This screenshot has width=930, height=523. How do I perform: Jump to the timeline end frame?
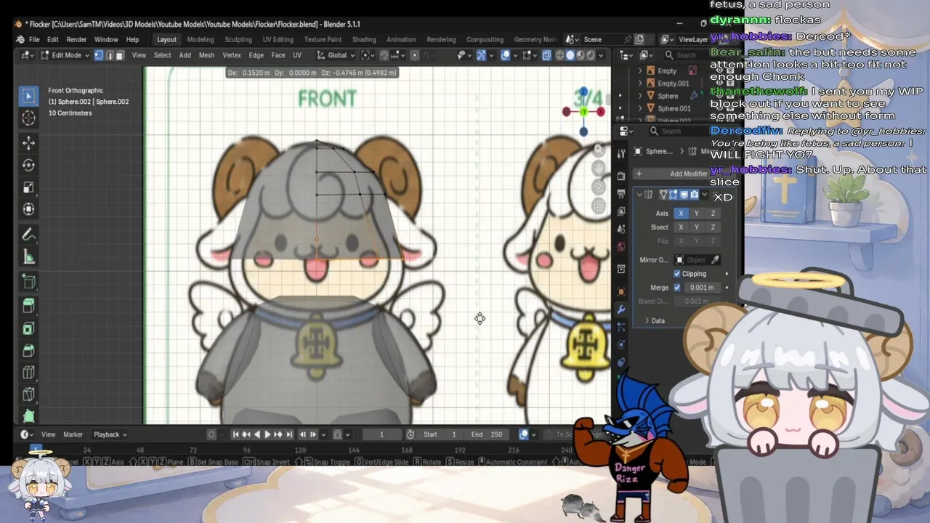[x=289, y=434]
